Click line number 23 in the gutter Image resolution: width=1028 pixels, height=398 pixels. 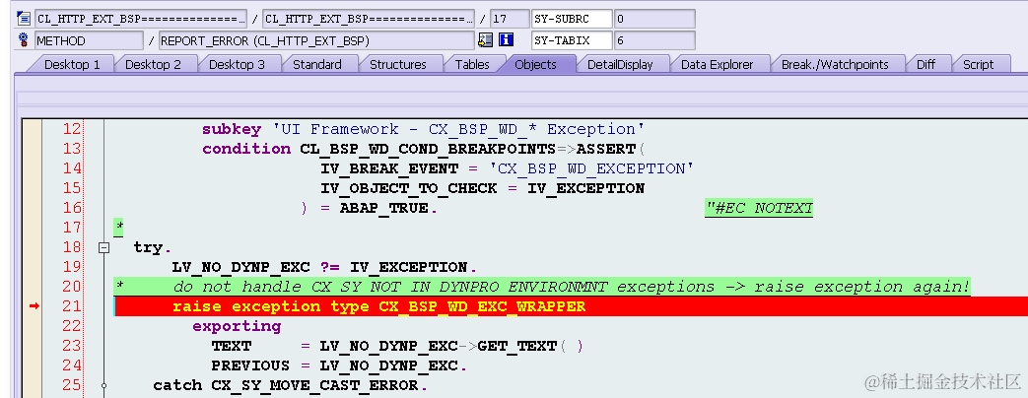72,346
